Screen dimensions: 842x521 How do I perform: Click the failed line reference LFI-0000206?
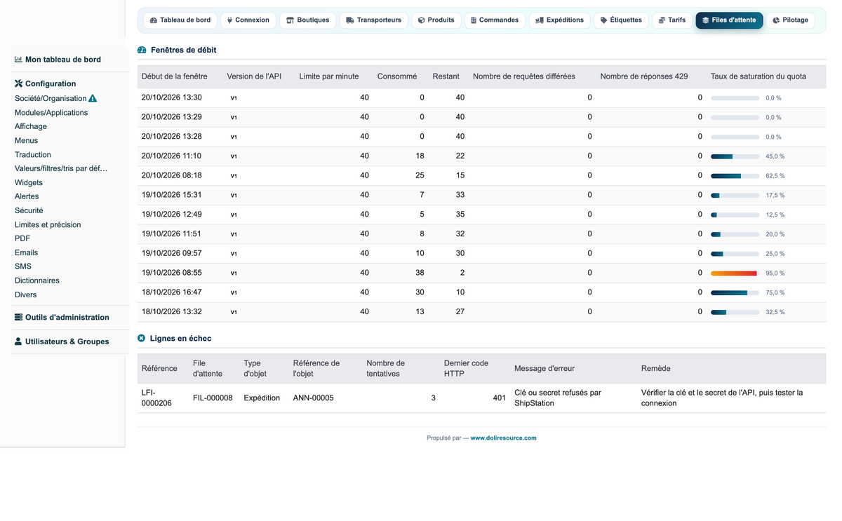(156, 398)
